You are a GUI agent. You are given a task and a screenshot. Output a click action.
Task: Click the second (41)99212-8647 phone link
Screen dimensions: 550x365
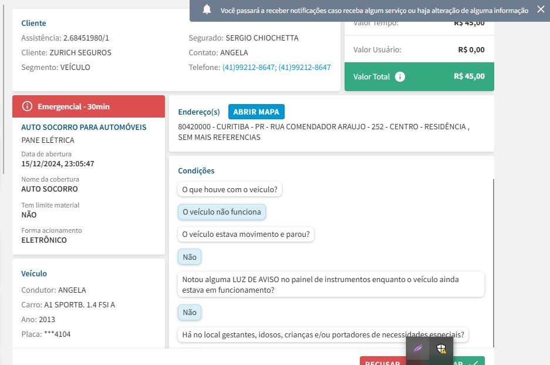pyautogui.click(x=305, y=67)
